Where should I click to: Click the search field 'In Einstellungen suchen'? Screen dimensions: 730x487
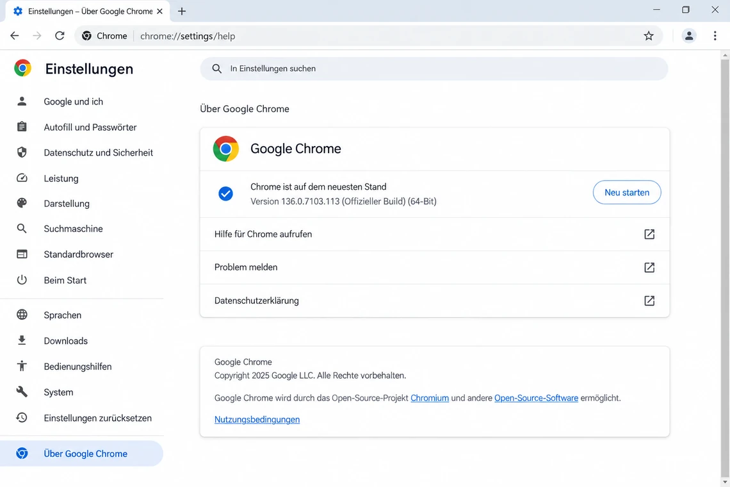(x=434, y=69)
